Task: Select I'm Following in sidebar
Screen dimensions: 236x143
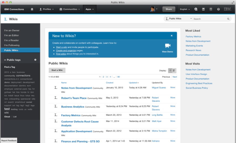Action: (x=12, y=45)
